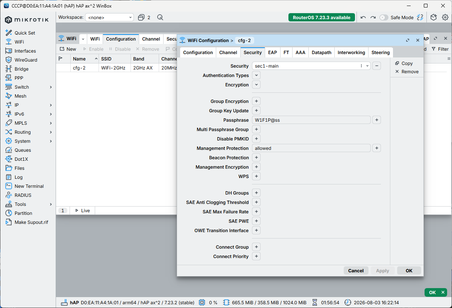Click the search magnifier icon
This screenshot has width=452, height=308.
[160, 17]
